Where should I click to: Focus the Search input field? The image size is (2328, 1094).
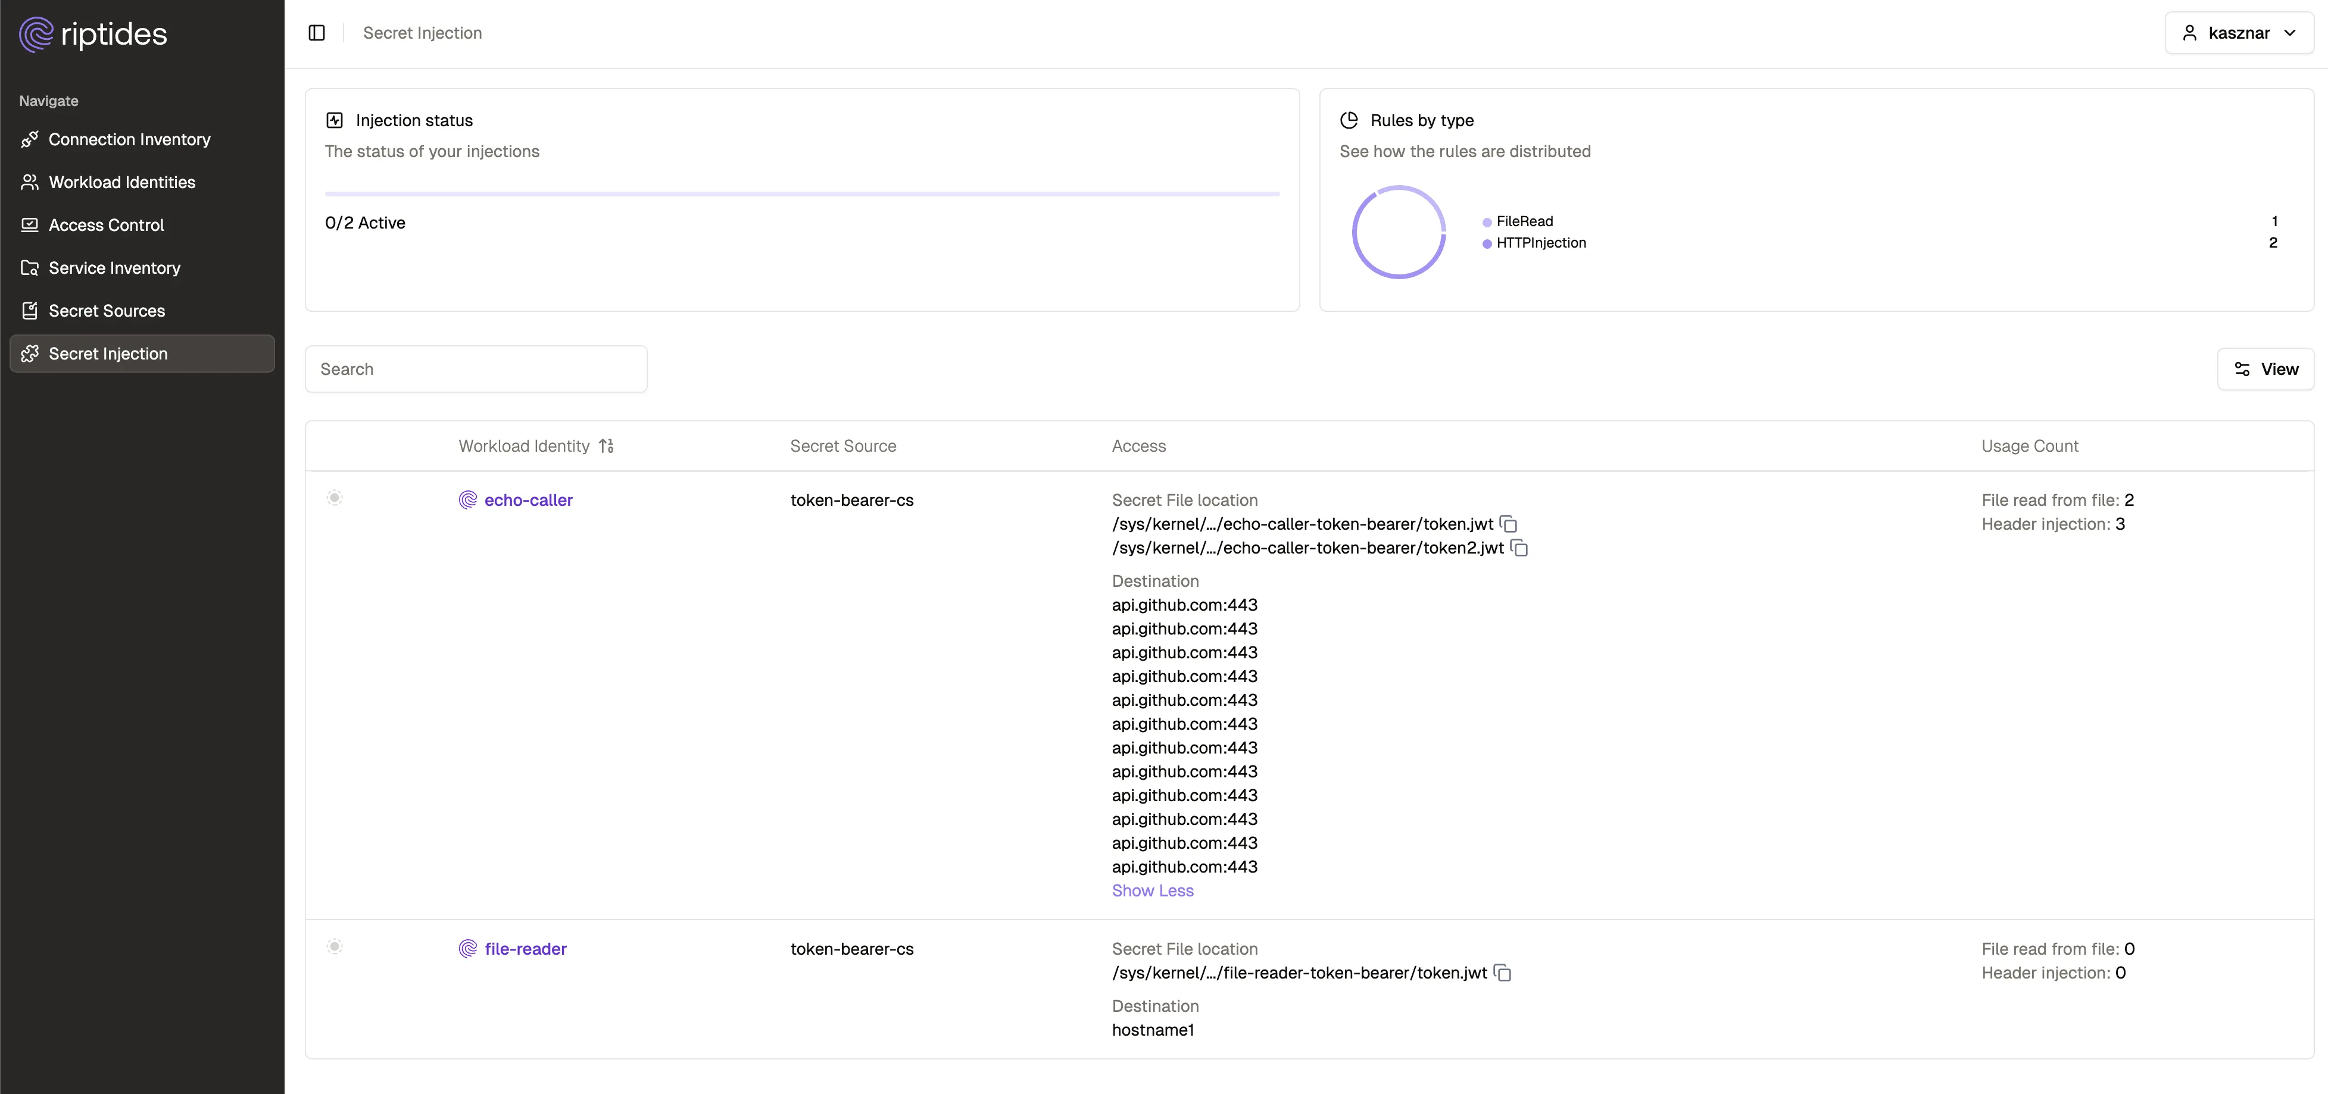[x=476, y=370]
